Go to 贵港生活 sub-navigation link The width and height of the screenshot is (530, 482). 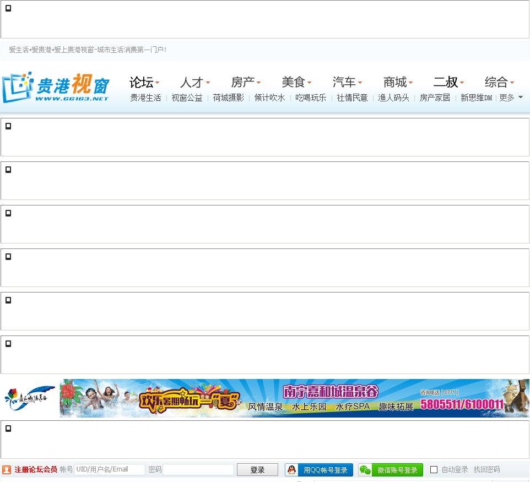[145, 98]
